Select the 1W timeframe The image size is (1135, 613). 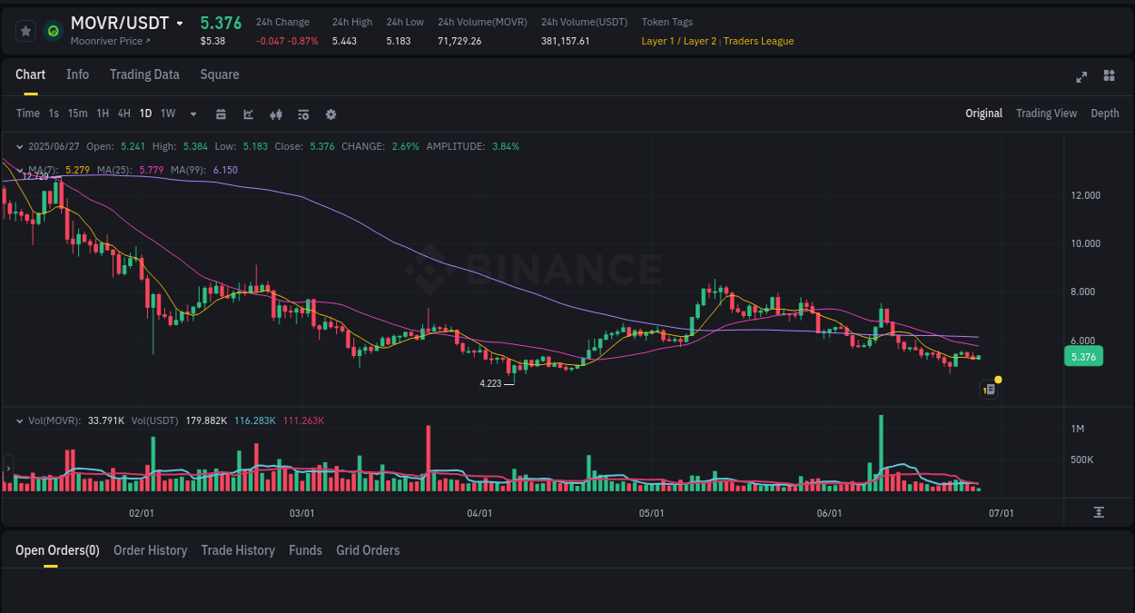point(167,114)
